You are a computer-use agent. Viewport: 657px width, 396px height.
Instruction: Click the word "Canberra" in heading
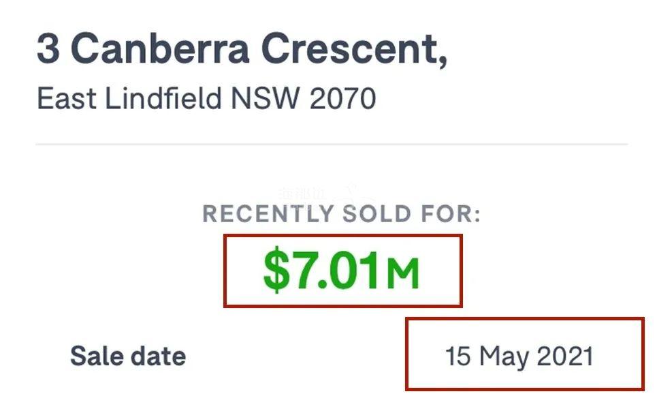click(160, 48)
